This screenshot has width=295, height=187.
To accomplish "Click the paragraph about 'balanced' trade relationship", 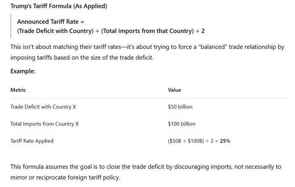I will pyautogui.click(x=147, y=52).
